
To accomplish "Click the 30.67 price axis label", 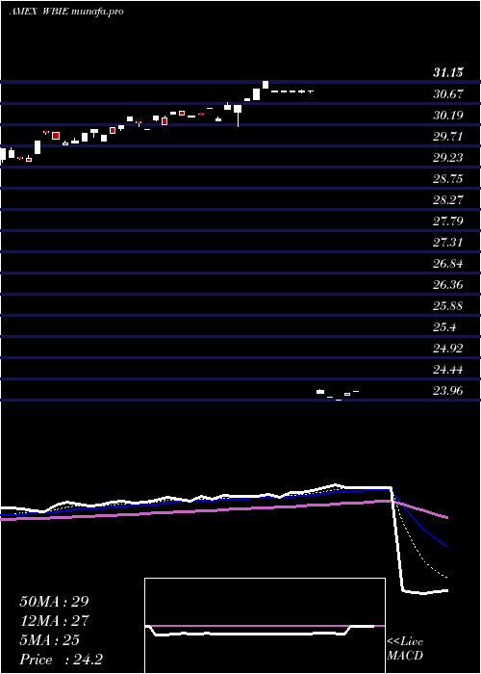I will pyautogui.click(x=448, y=94).
